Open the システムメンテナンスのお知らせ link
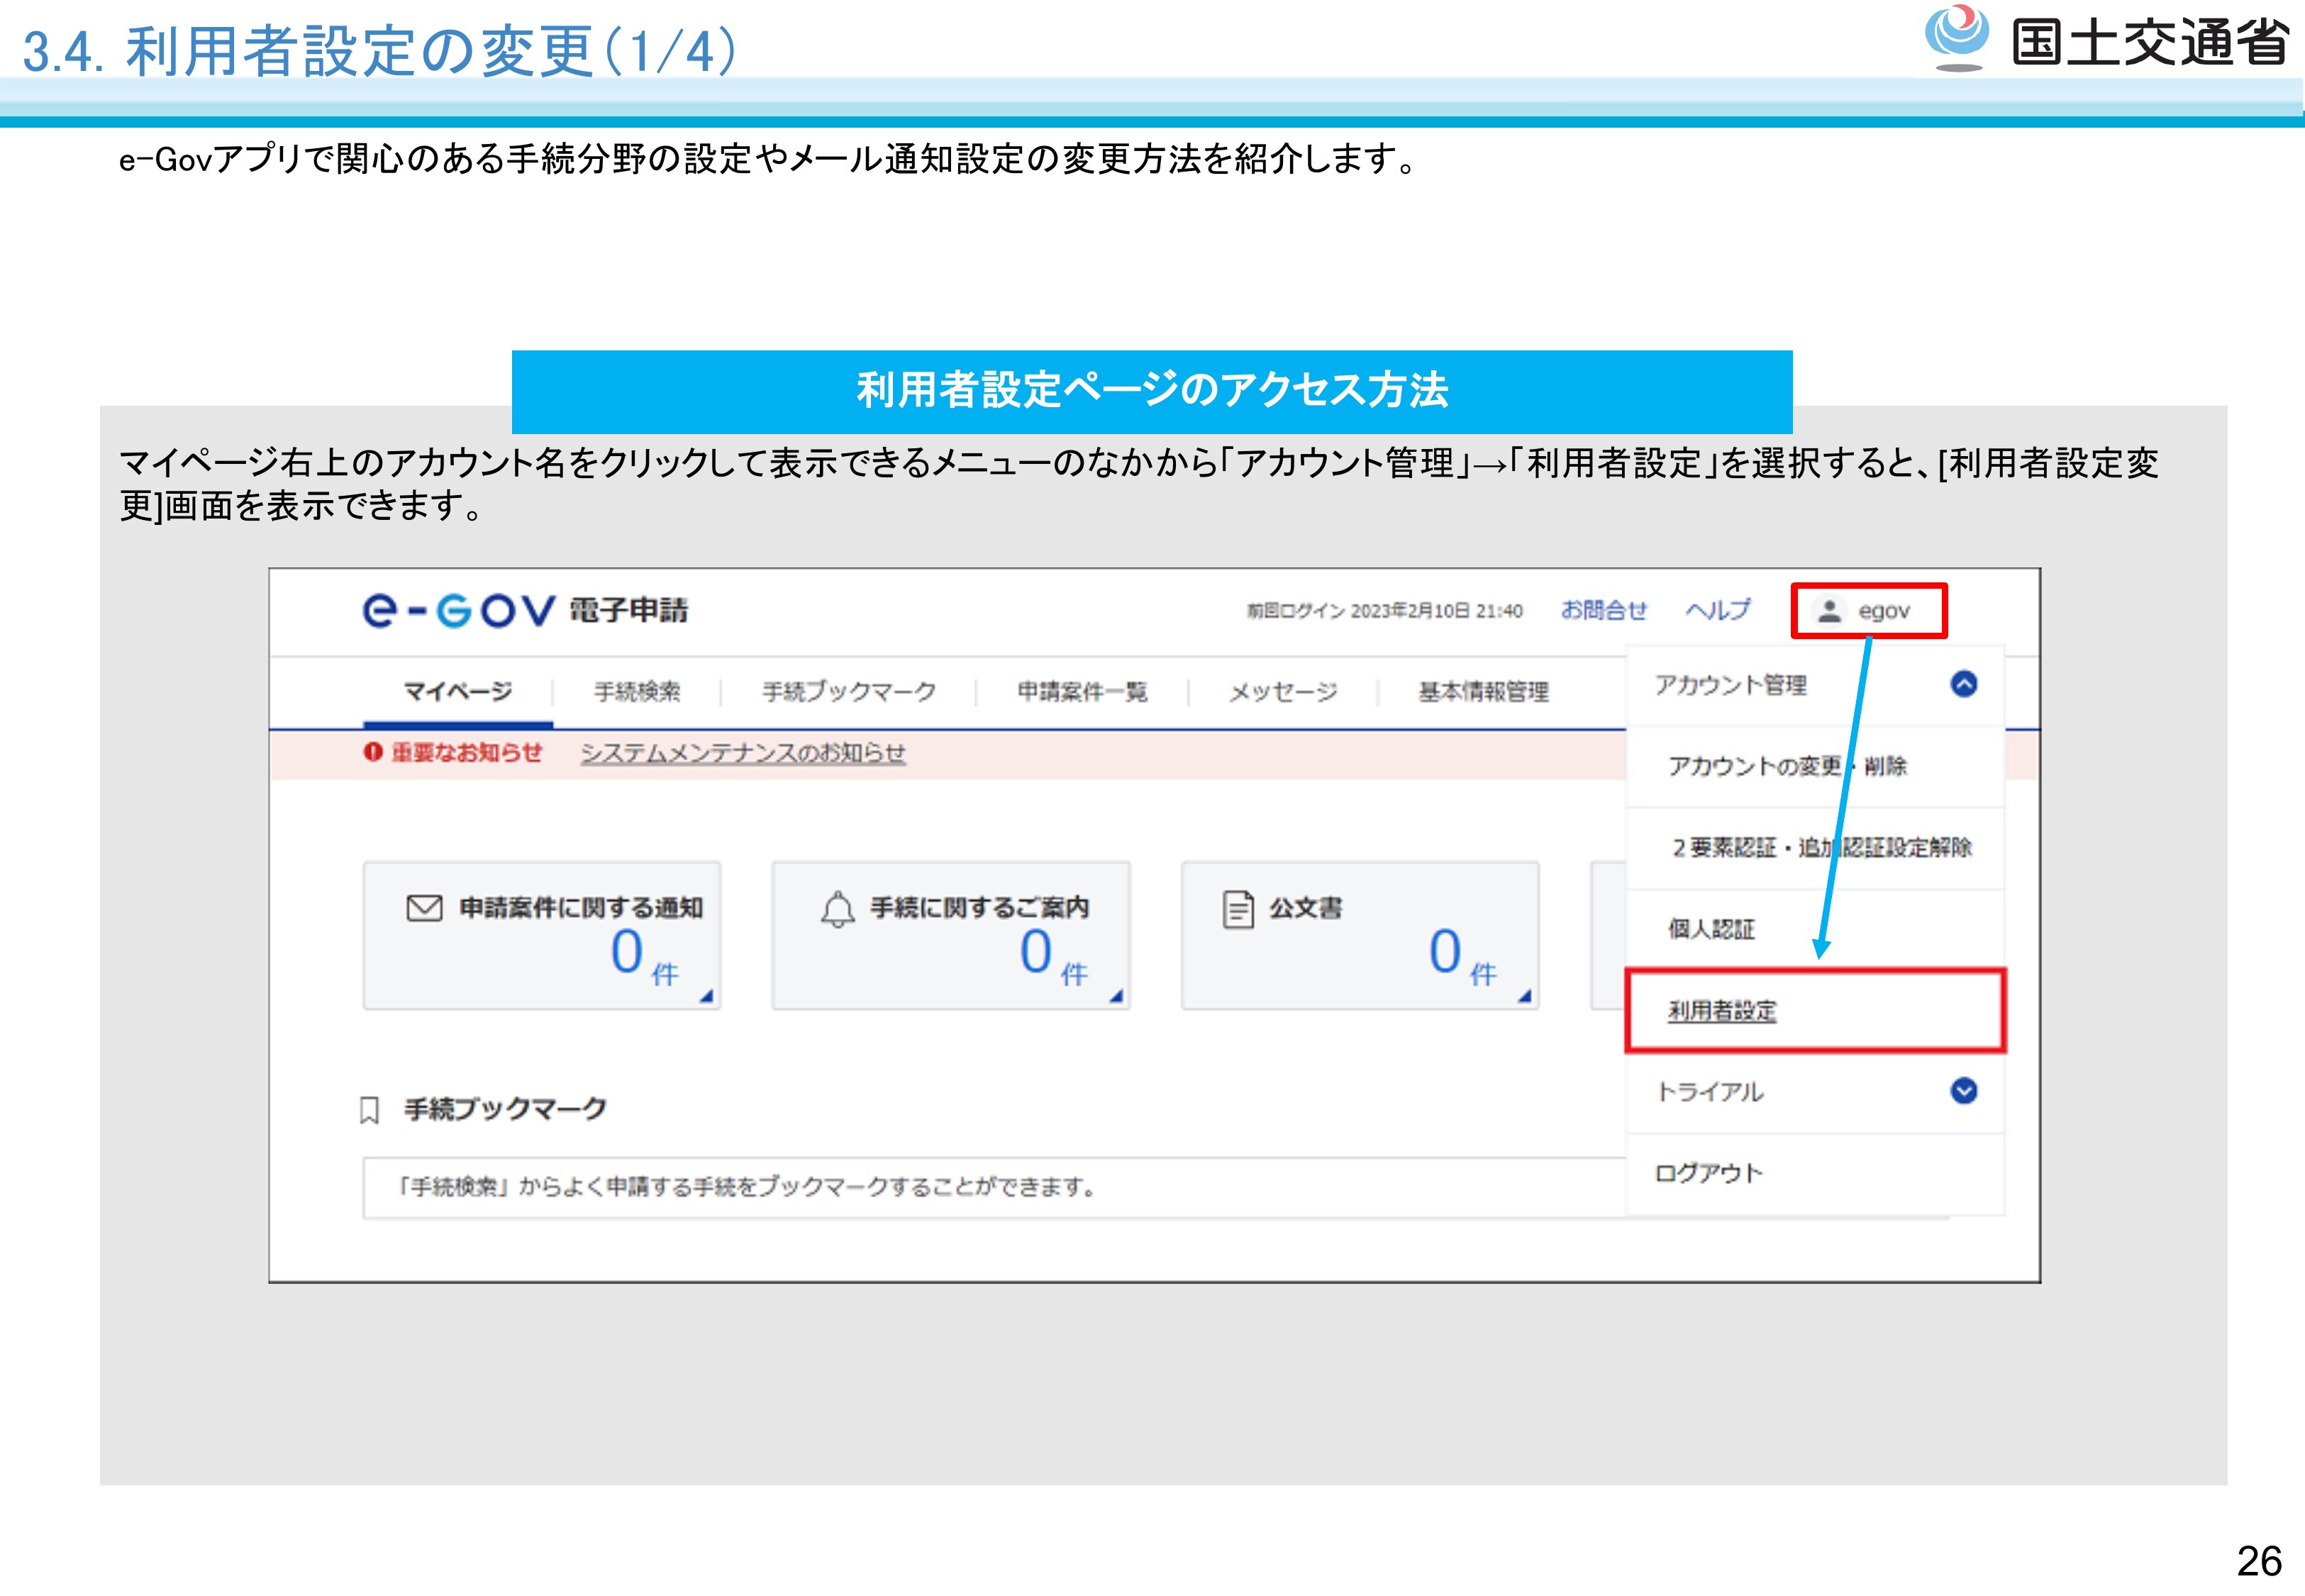 coord(743,752)
